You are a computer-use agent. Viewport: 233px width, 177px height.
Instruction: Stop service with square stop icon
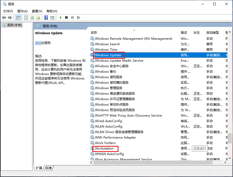coord(66,18)
